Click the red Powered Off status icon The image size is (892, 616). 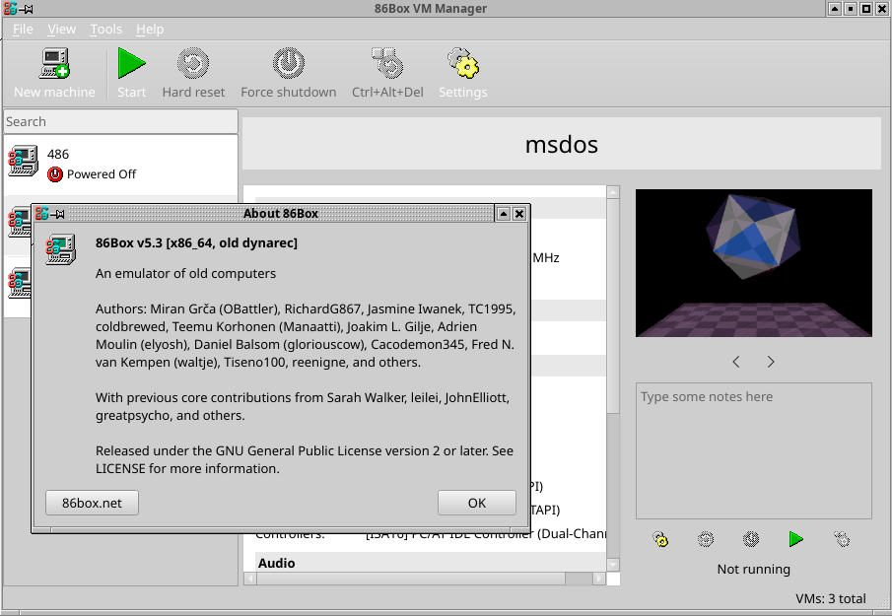(x=54, y=174)
